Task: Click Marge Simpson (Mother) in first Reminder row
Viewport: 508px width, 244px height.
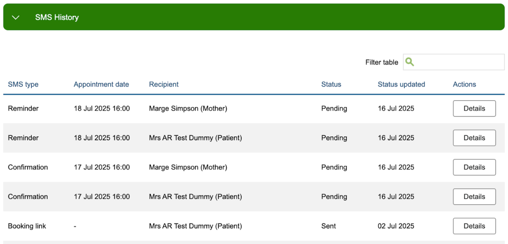Action: (x=188, y=109)
